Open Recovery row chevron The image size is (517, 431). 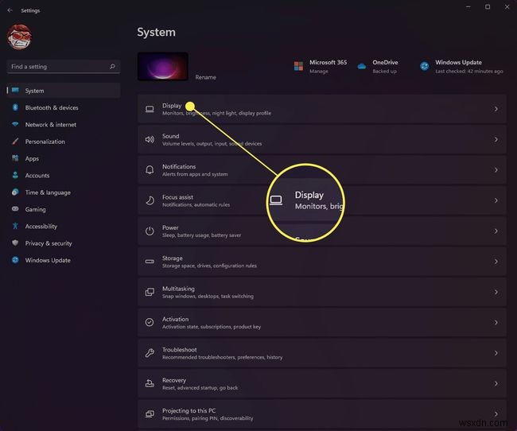pos(496,383)
